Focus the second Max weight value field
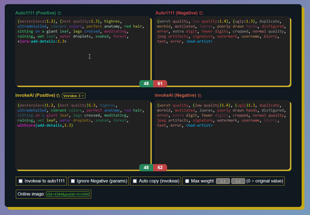 tap(238, 181)
